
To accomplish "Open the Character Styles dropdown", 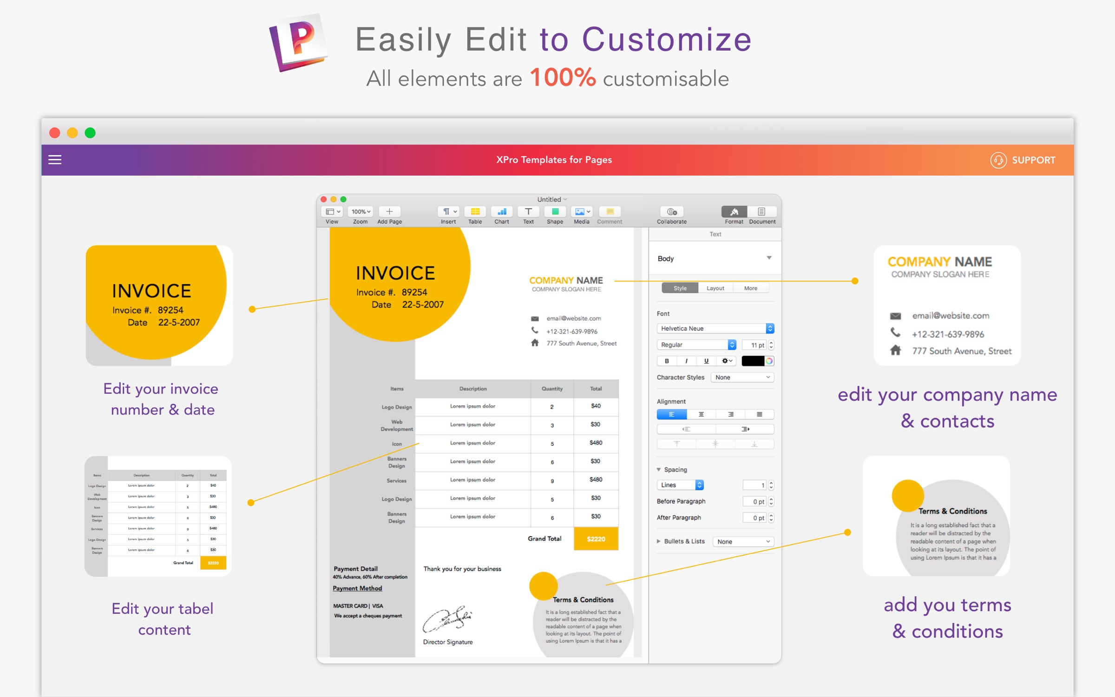I will click(x=742, y=377).
